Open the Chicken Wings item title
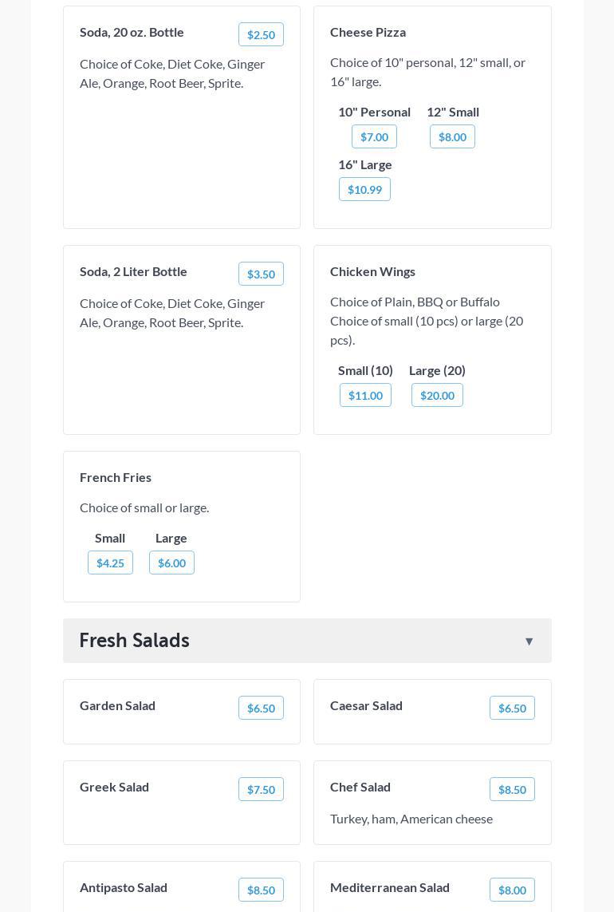 click(x=372, y=271)
